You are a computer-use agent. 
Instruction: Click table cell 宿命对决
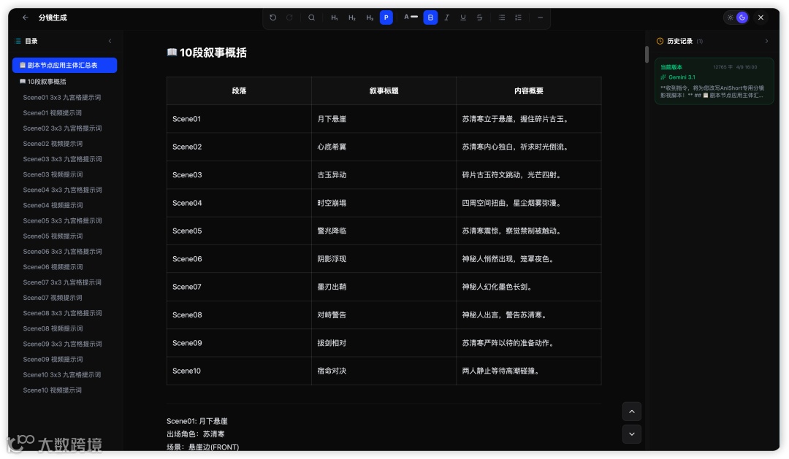pos(384,371)
